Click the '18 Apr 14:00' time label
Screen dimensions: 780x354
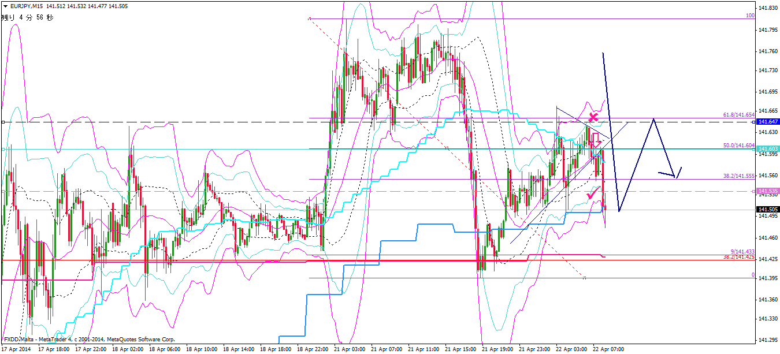tap(239, 349)
